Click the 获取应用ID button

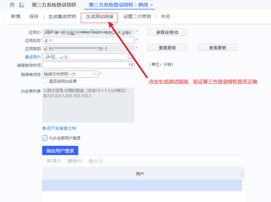pos(167,32)
